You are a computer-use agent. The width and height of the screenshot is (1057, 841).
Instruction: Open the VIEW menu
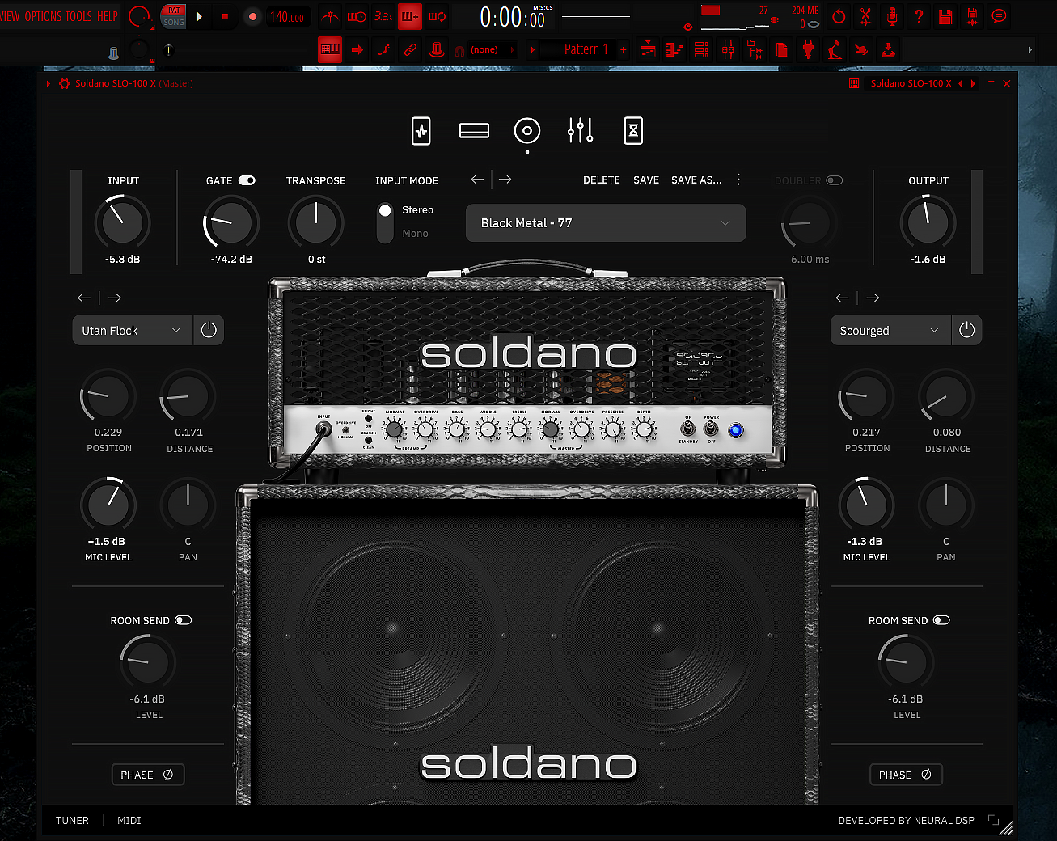click(x=11, y=16)
